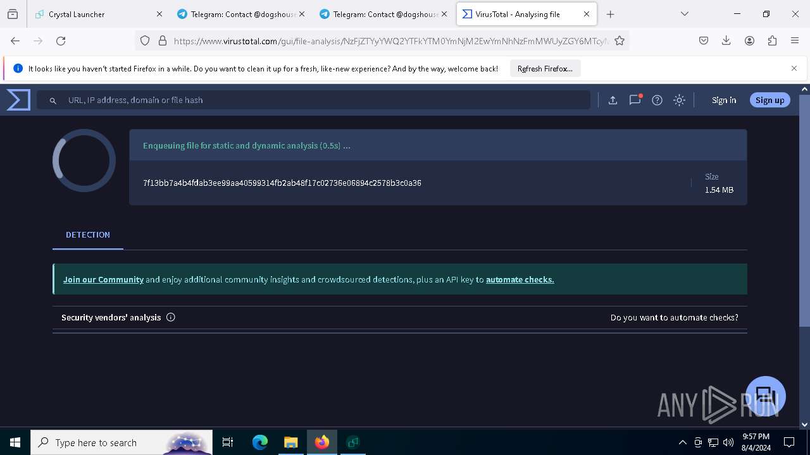
Task: Click the analysis progress circle
Action: [x=84, y=161]
